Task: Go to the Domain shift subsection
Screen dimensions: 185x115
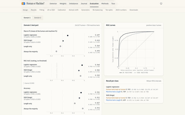Action: point(74,10)
